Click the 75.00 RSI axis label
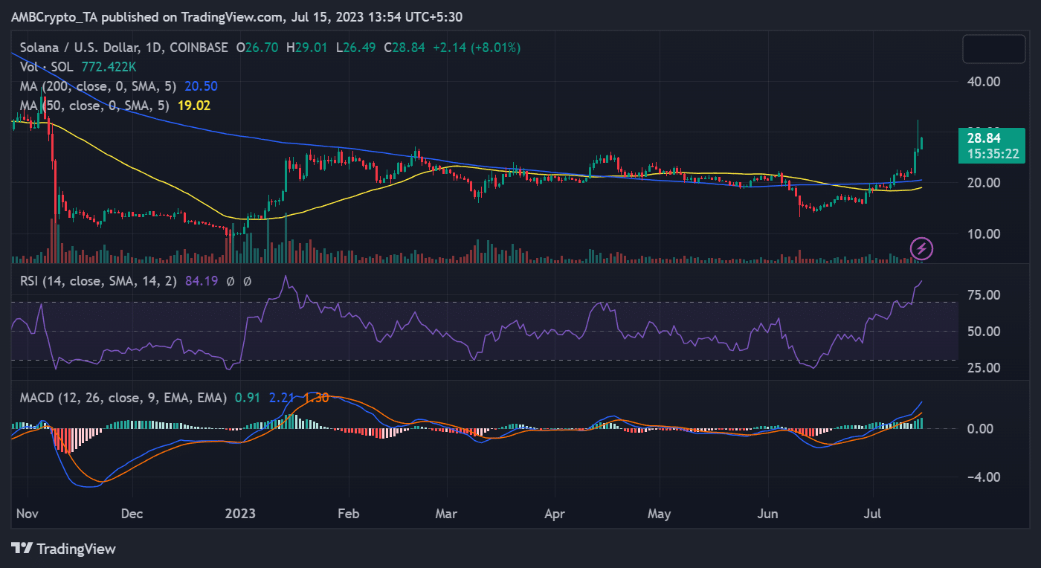Viewport: 1041px width, 568px height. [x=983, y=295]
